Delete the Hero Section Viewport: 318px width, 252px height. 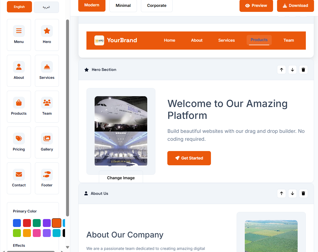pyautogui.click(x=303, y=70)
